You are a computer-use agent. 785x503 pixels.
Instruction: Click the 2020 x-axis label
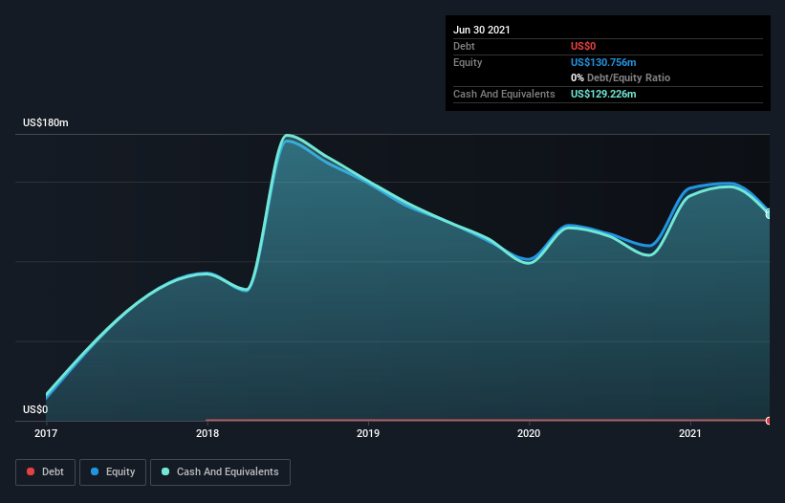point(529,433)
